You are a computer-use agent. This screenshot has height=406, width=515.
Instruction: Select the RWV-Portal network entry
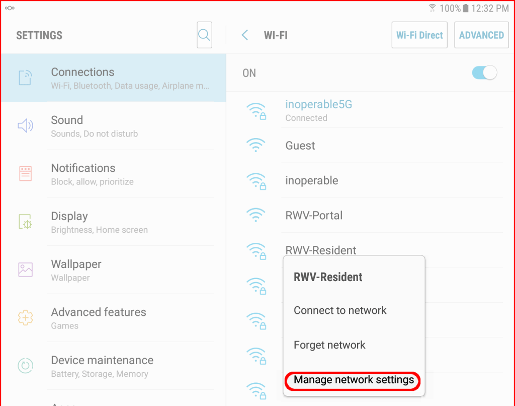point(314,216)
